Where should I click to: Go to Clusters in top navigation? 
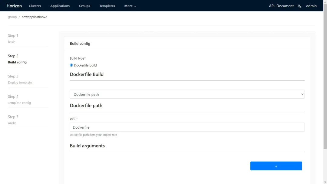(35, 6)
